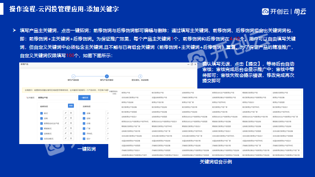Uncheck the 板式 prefix checkbox

tap(41, 113)
